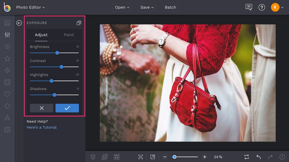The image size is (289, 162).
Task: Expand the Open menu
Action: [x=122, y=7]
